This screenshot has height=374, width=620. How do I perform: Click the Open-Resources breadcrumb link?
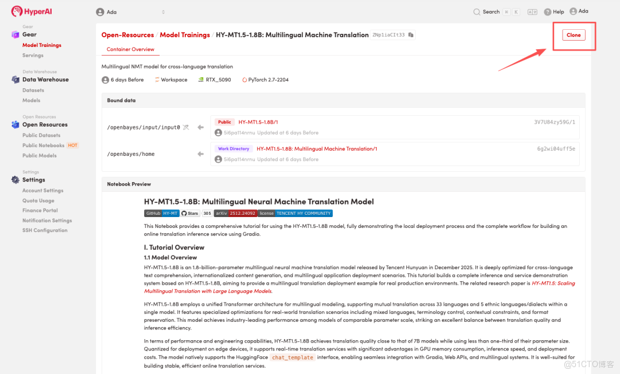pos(127,35)
